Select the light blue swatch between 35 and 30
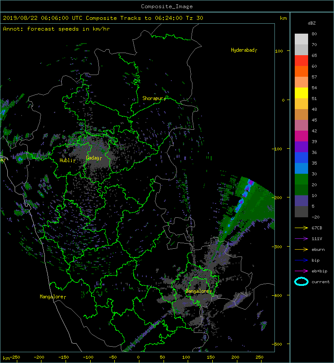Image resolution: width=334 pixels, height=363 pixels. [x=301, y=168]
